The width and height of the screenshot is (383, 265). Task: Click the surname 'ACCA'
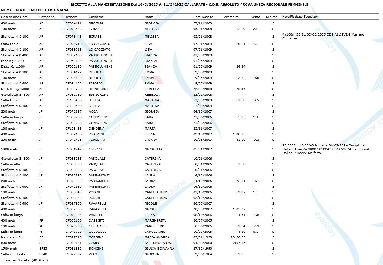(93, 112)
